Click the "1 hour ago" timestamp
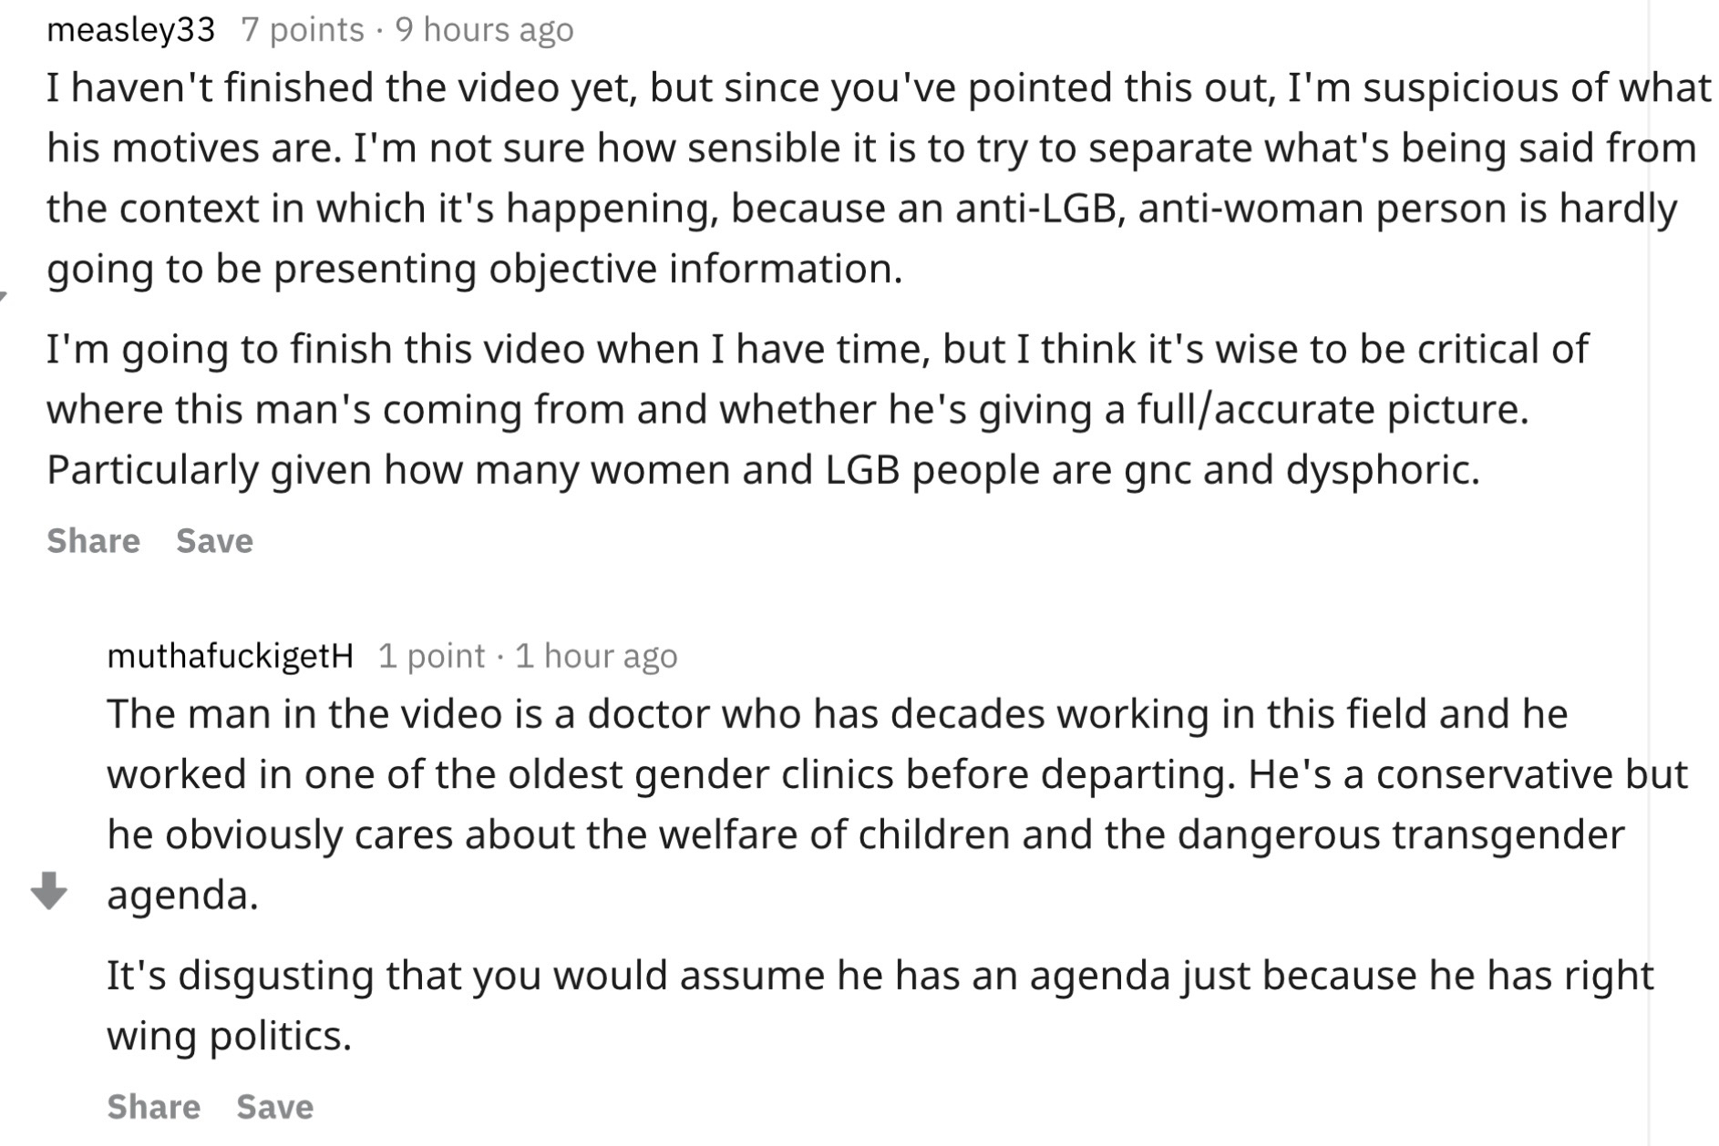Screen dimensions: 1719x1146 click(x=596, y=655)
